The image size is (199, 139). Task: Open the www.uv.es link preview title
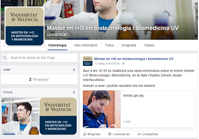click(x=133, y=96)
